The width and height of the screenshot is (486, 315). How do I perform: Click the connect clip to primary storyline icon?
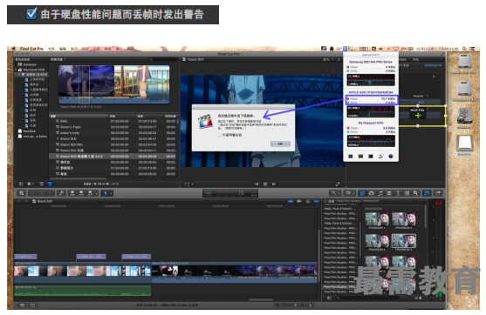click(x=72, y=193)
